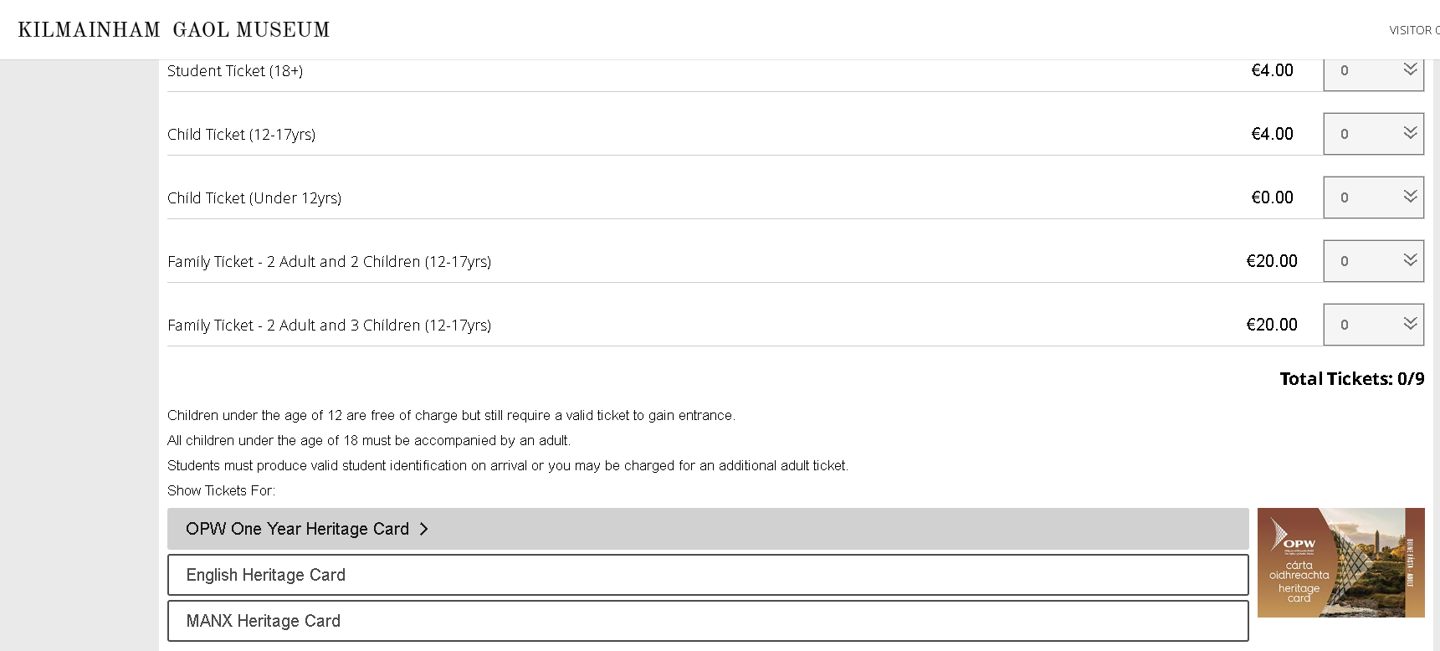Click double-chevron on 2 Adult 3 Children selector
This screenshot has width=1440, height=651.
1410,323
